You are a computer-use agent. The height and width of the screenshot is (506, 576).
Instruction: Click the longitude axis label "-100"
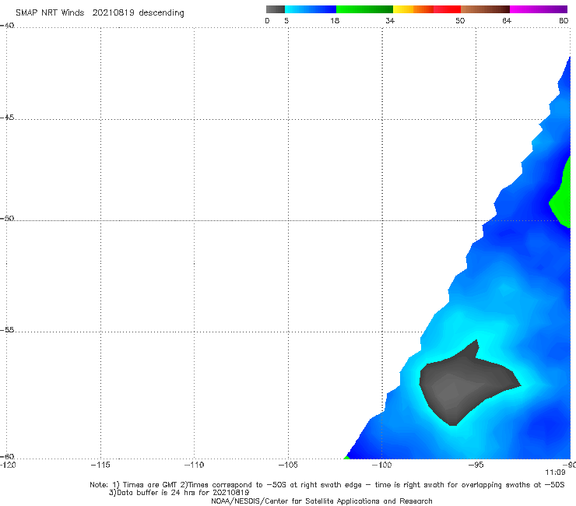pos(381,465)
